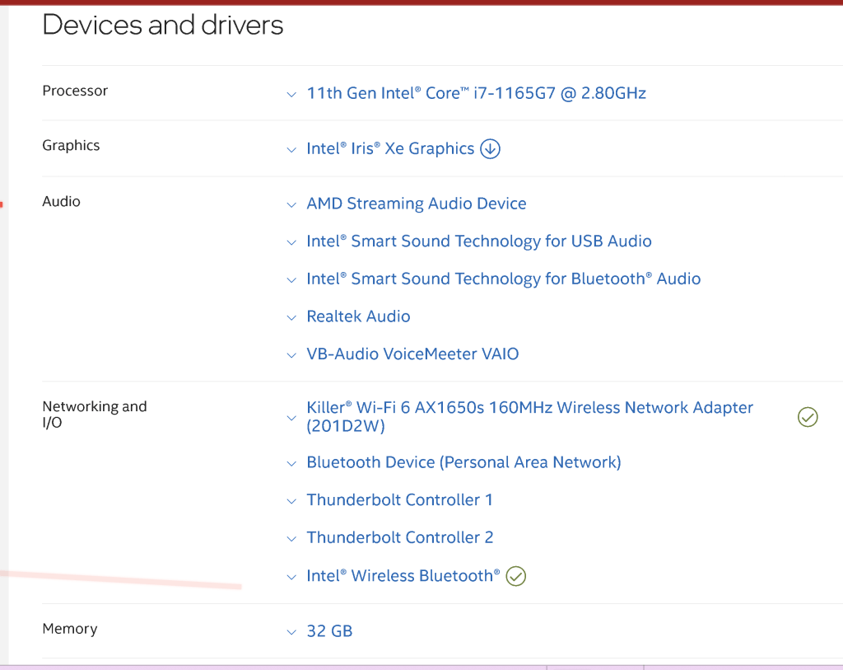
Task: Open the Intel Iris Xe Graphics link
Action: pos(390,148)
